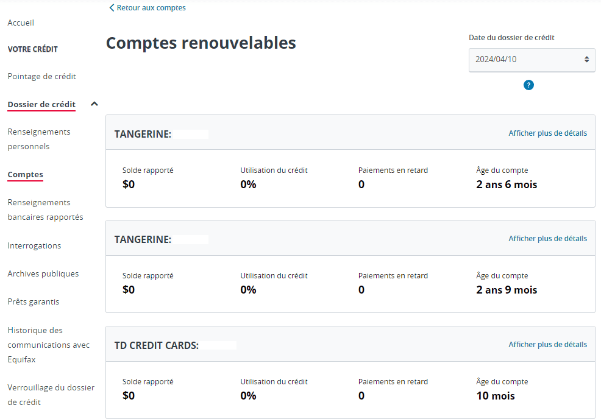Open Historique des communications avec Equifax
This screenshot has height=419, width=601.
click(x=48, y=345)
